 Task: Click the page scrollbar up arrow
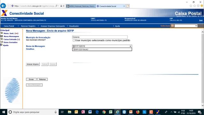coord(203,32)
